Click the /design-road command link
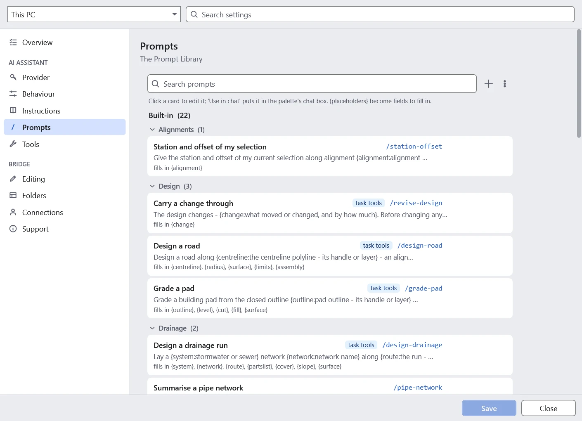The image size is (582, 421). [420, 246]
